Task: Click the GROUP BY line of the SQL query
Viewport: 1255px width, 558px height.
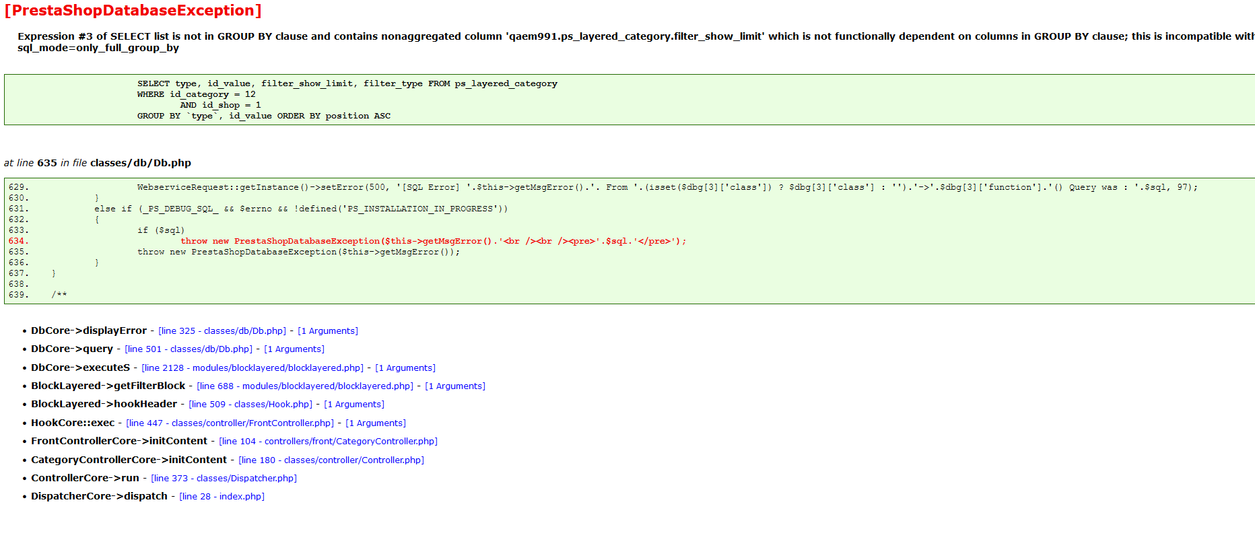Action: [x=264, y=116]
